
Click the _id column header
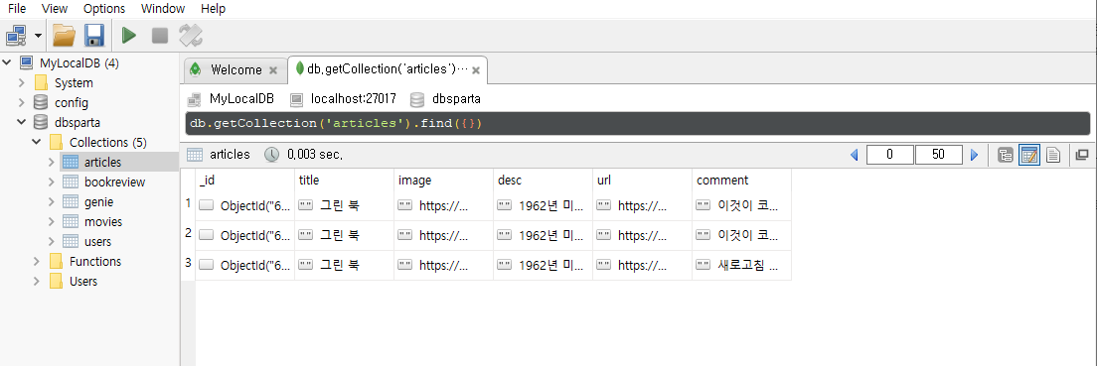(244, 181)
